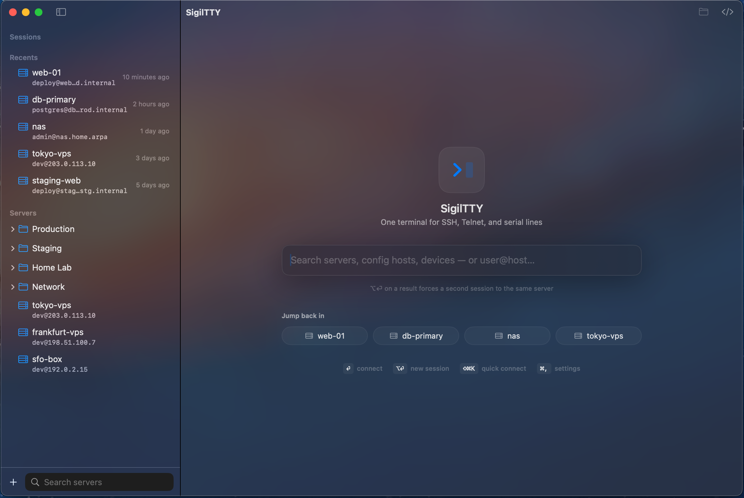Click the server icon beside frankfurt-vps
Image resolution: width=744 pixels, height=498 pixels.
point(23,332)
